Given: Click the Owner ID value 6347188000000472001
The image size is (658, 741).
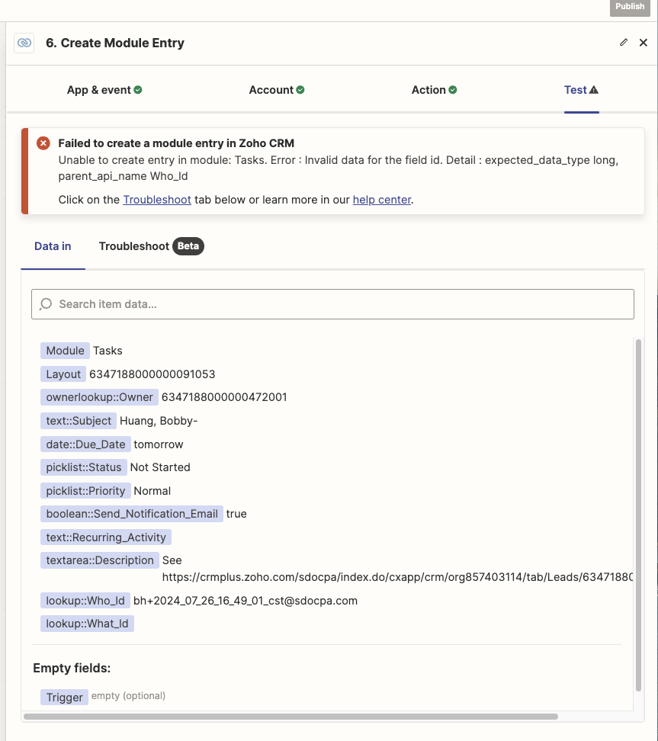Looking at the screenshot, I should 224,397.
